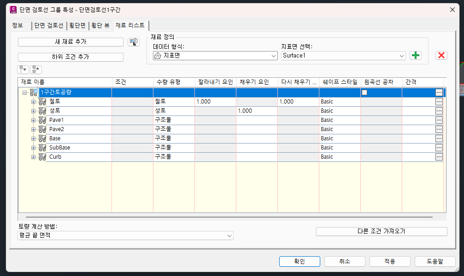
Task: Open the ellipsis button in the 절토 row
Action: (x=439, y=102)
